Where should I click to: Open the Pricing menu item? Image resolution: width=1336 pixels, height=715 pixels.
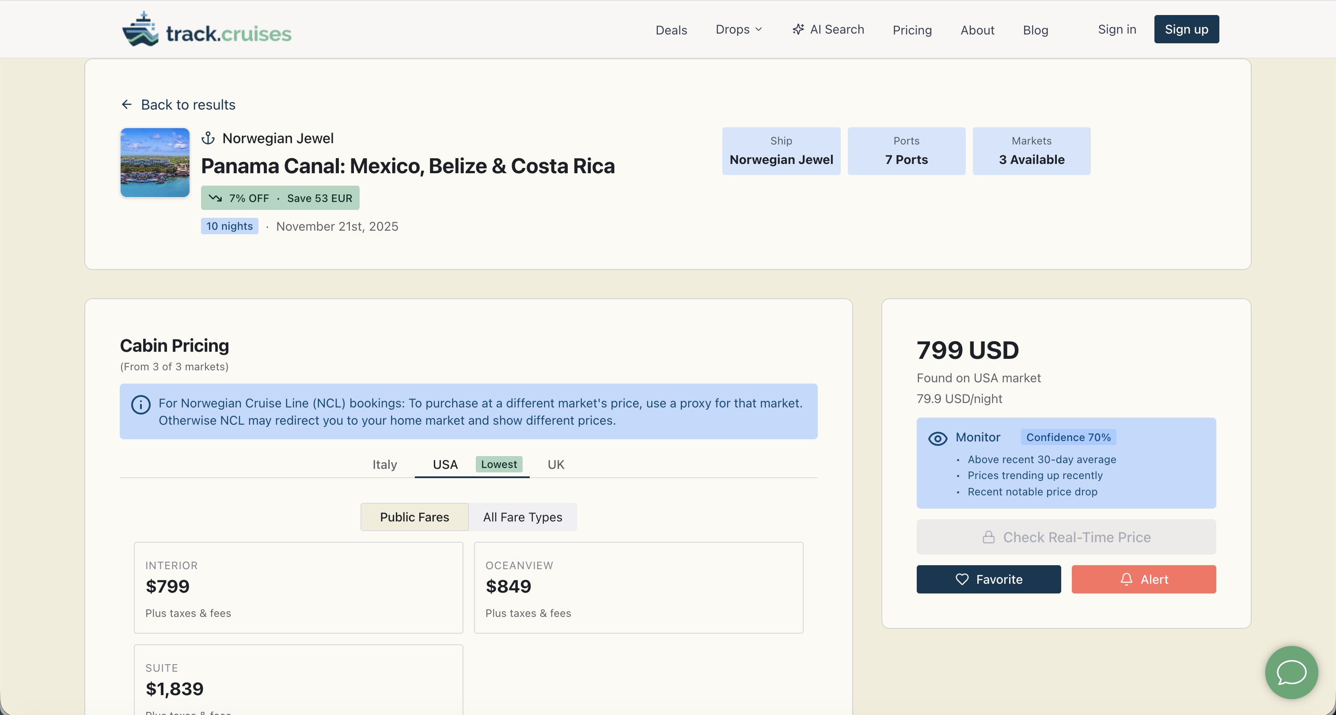click(912, 30)
